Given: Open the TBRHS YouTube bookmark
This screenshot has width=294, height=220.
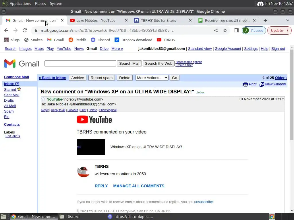Looking at the screenshot, I should click(166, 40).
